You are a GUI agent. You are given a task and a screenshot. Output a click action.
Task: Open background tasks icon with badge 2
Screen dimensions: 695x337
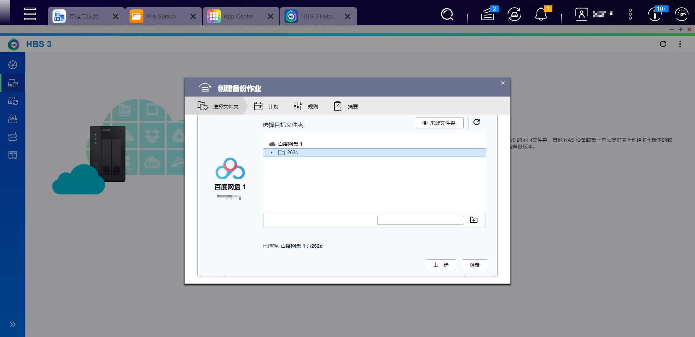(488, 14)
